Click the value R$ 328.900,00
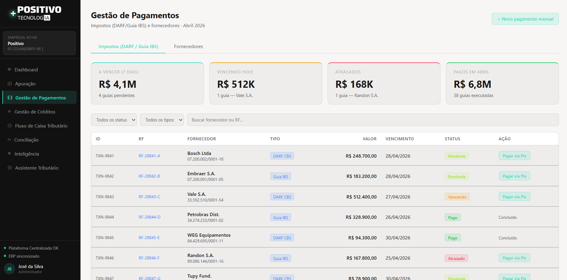567x280 pixels. [361, 217]
